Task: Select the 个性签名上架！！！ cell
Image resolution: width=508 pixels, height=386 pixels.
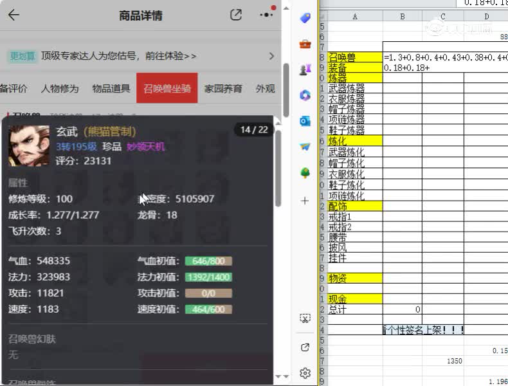Action: click(423, 330)
